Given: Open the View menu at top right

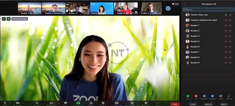Looking at the screenshot, I should [175, 4].
